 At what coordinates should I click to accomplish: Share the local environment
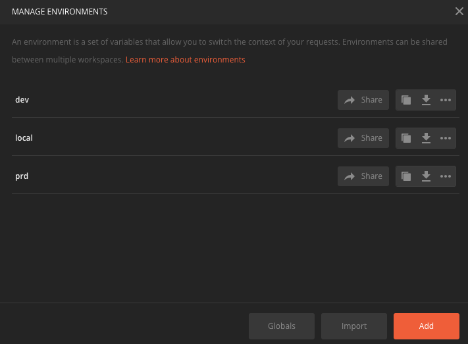[x=363, y=138]
